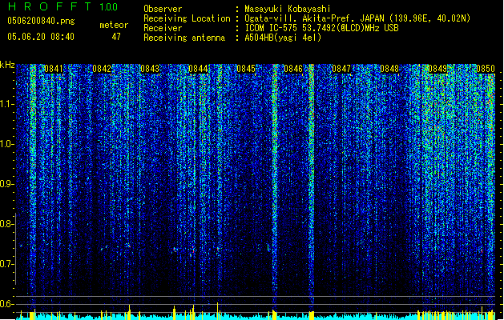Click the 0844 time marker
504x320 pixels.
(x=198, y=69)
